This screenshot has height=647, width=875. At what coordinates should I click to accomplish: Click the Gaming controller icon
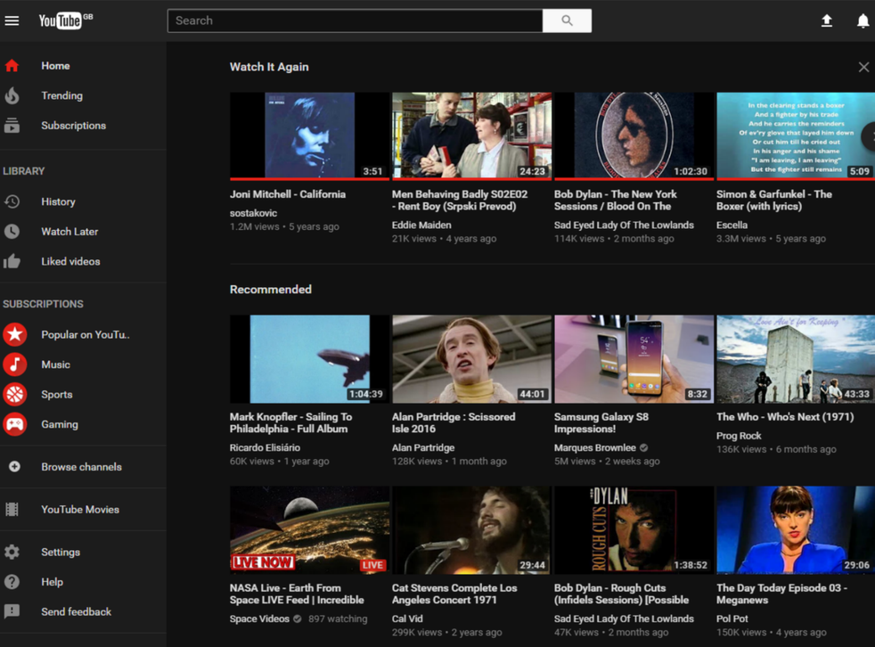click(x=15, y=424)
